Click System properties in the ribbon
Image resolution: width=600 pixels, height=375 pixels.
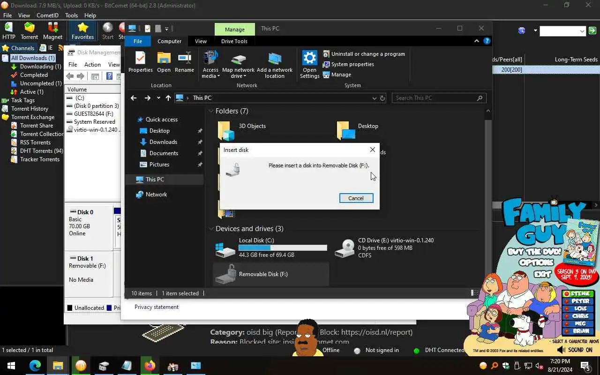coord(348,64)
